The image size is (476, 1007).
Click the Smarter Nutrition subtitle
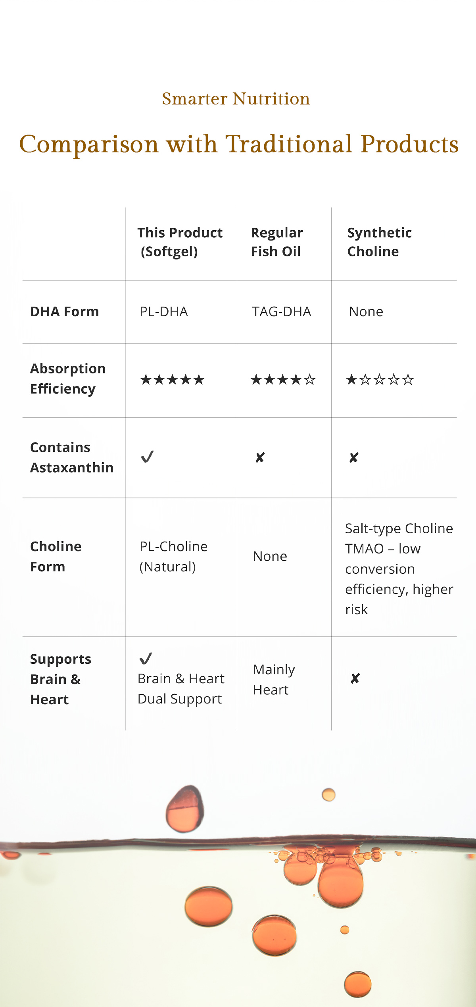point(236,99)
